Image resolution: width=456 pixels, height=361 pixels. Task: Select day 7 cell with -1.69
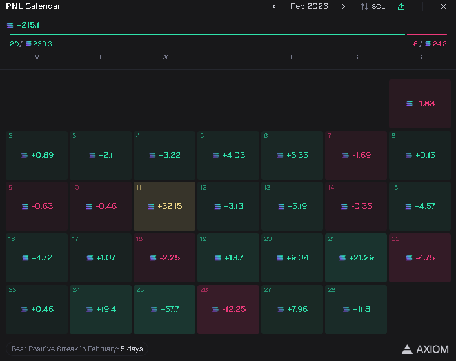tap(356, 155)
